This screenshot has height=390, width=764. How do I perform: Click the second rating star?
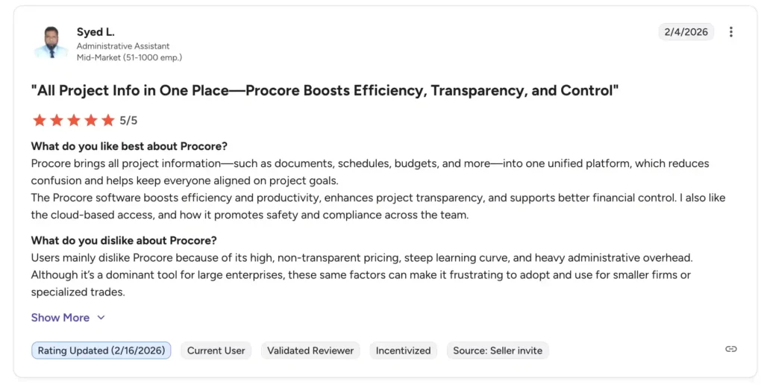[x=57, y=120]
